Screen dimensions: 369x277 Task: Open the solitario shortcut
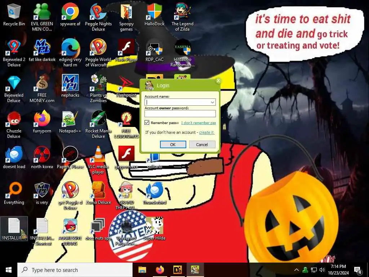[154, 161]
